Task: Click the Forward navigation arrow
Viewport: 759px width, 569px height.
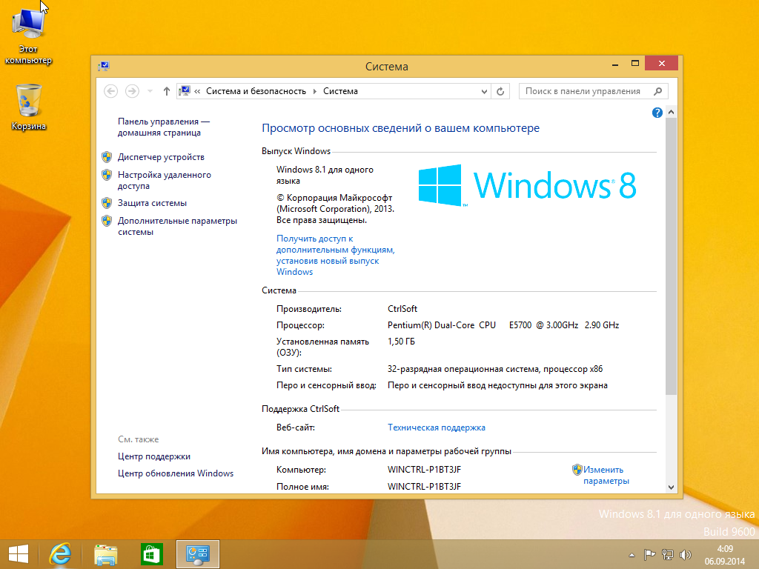Action: tap(132, 91)
